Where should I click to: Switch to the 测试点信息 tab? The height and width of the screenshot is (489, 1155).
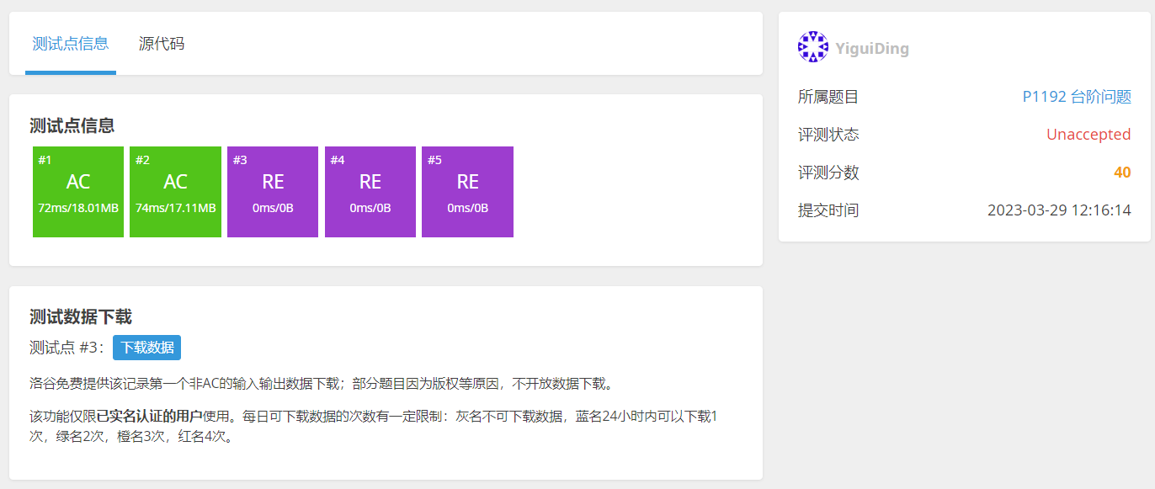coord(71,44)
